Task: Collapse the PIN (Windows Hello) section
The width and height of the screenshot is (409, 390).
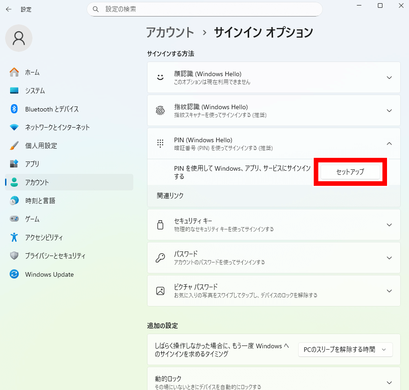Action: pyautogui.click(x=389, y=144)
